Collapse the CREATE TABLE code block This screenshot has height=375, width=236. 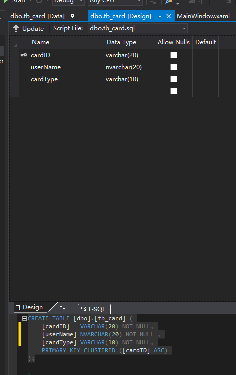(x=24, y=318)
